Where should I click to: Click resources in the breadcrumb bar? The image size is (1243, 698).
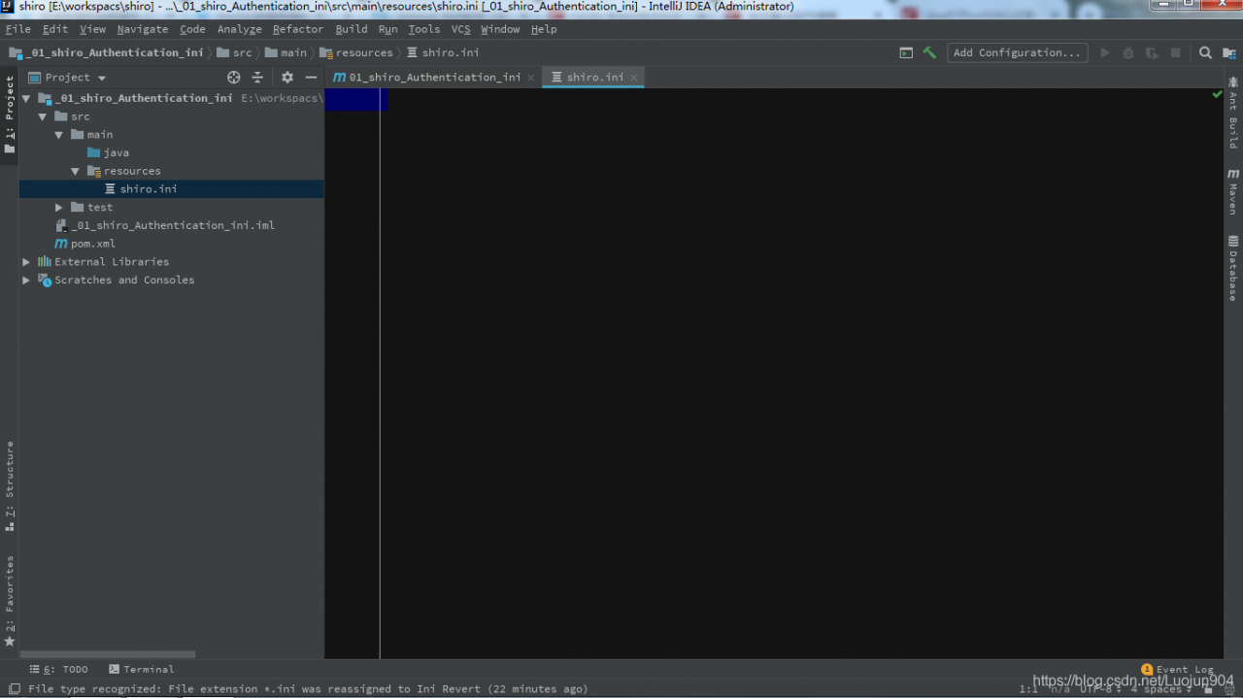356,52
